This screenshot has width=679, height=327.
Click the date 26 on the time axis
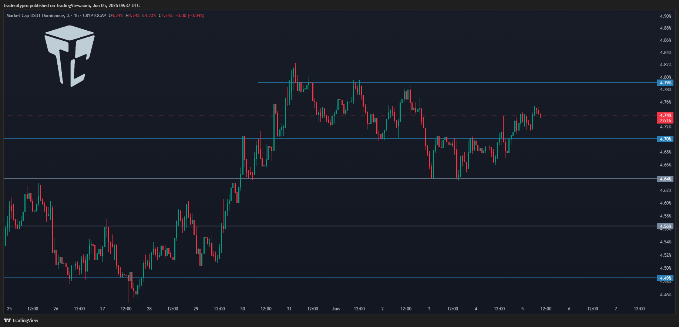point(56,309)
